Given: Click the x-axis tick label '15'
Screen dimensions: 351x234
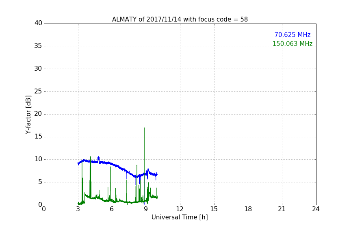Looking at the screenshot, I should click(214, 209).
